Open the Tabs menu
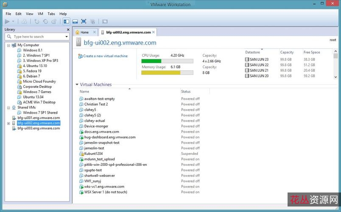 click(x=51, y=14)
